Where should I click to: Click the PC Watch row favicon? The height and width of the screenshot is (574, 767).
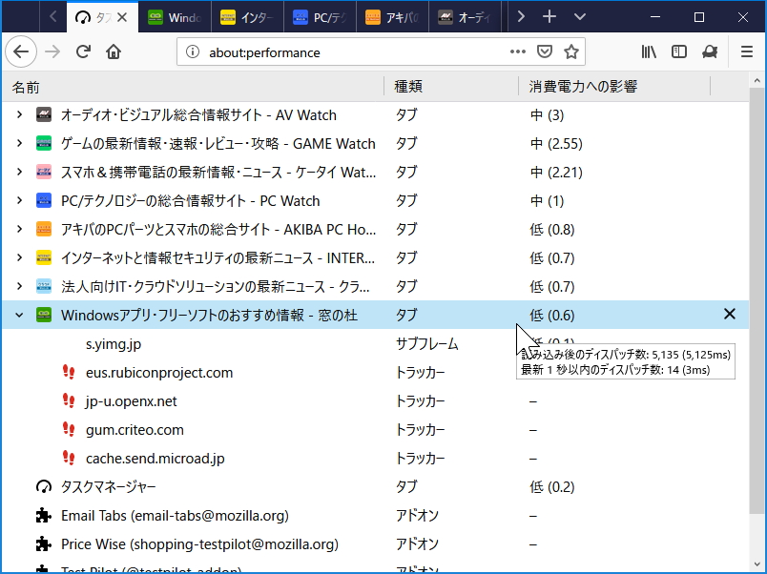[44, 200]
